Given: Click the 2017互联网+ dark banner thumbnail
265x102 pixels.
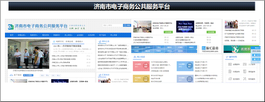Looking at the screenshot, I should click(185, 27).
